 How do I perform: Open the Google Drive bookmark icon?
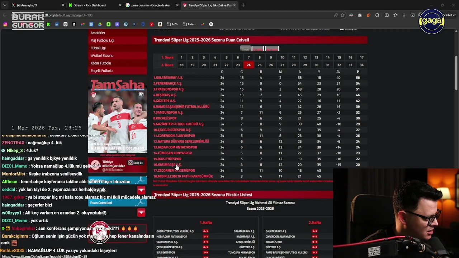click(100, 24)
